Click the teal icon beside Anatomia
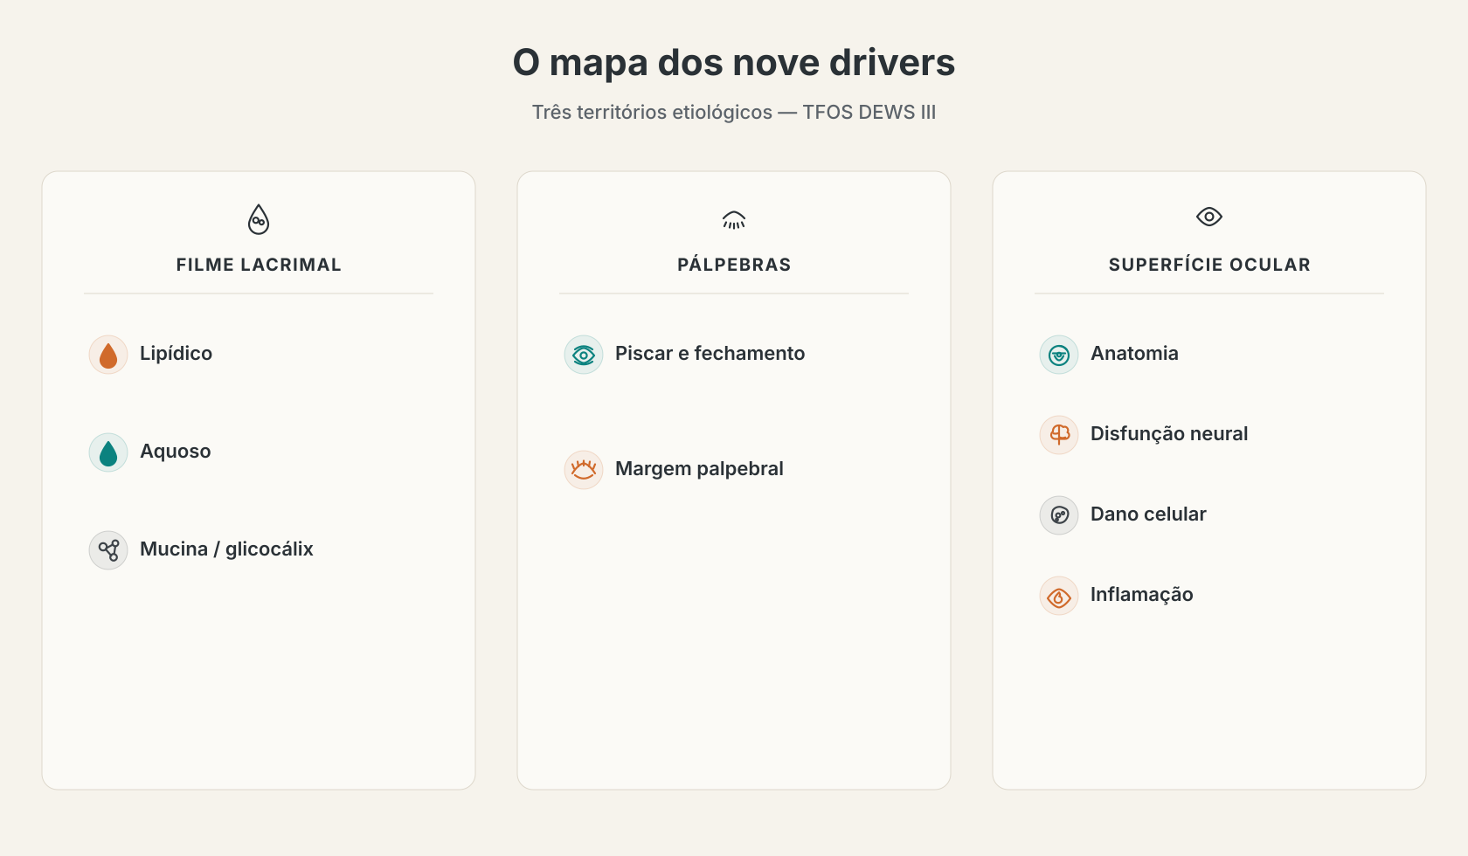1468x856 pixels. pyautogui.click(x=1059, y=355)
